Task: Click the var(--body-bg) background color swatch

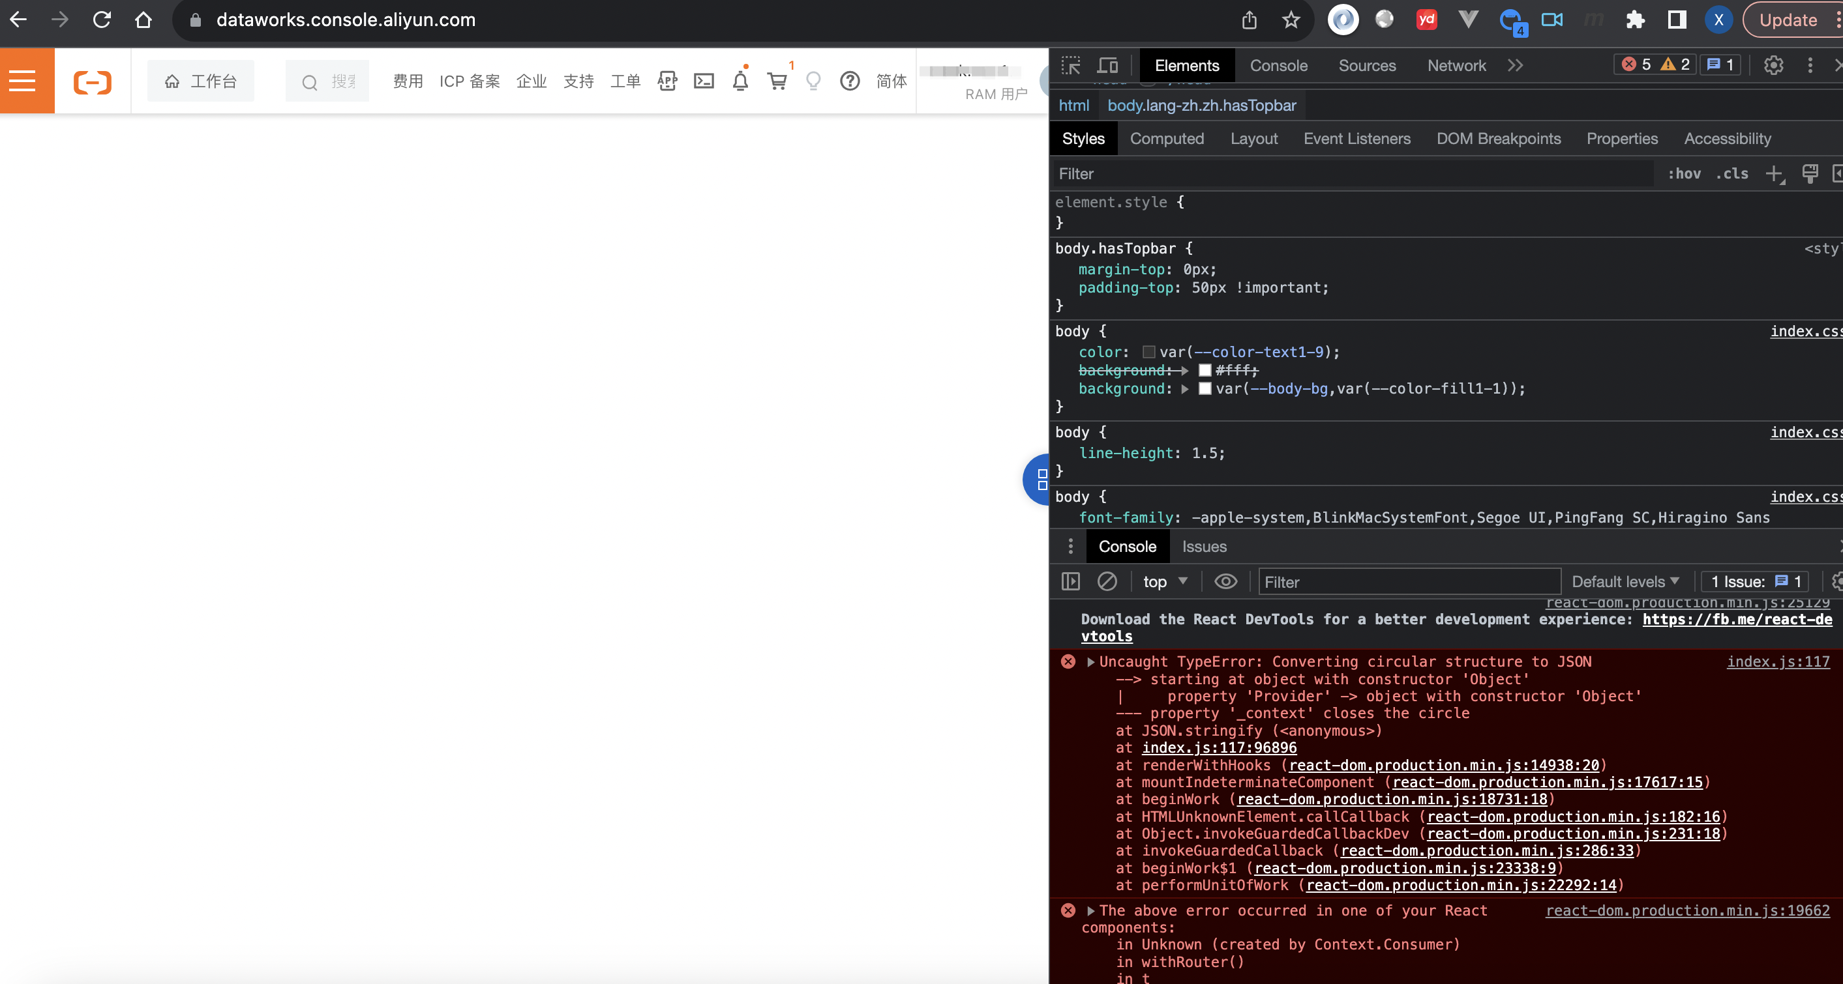Action: pyautogui.click(x=1205, y=389)
